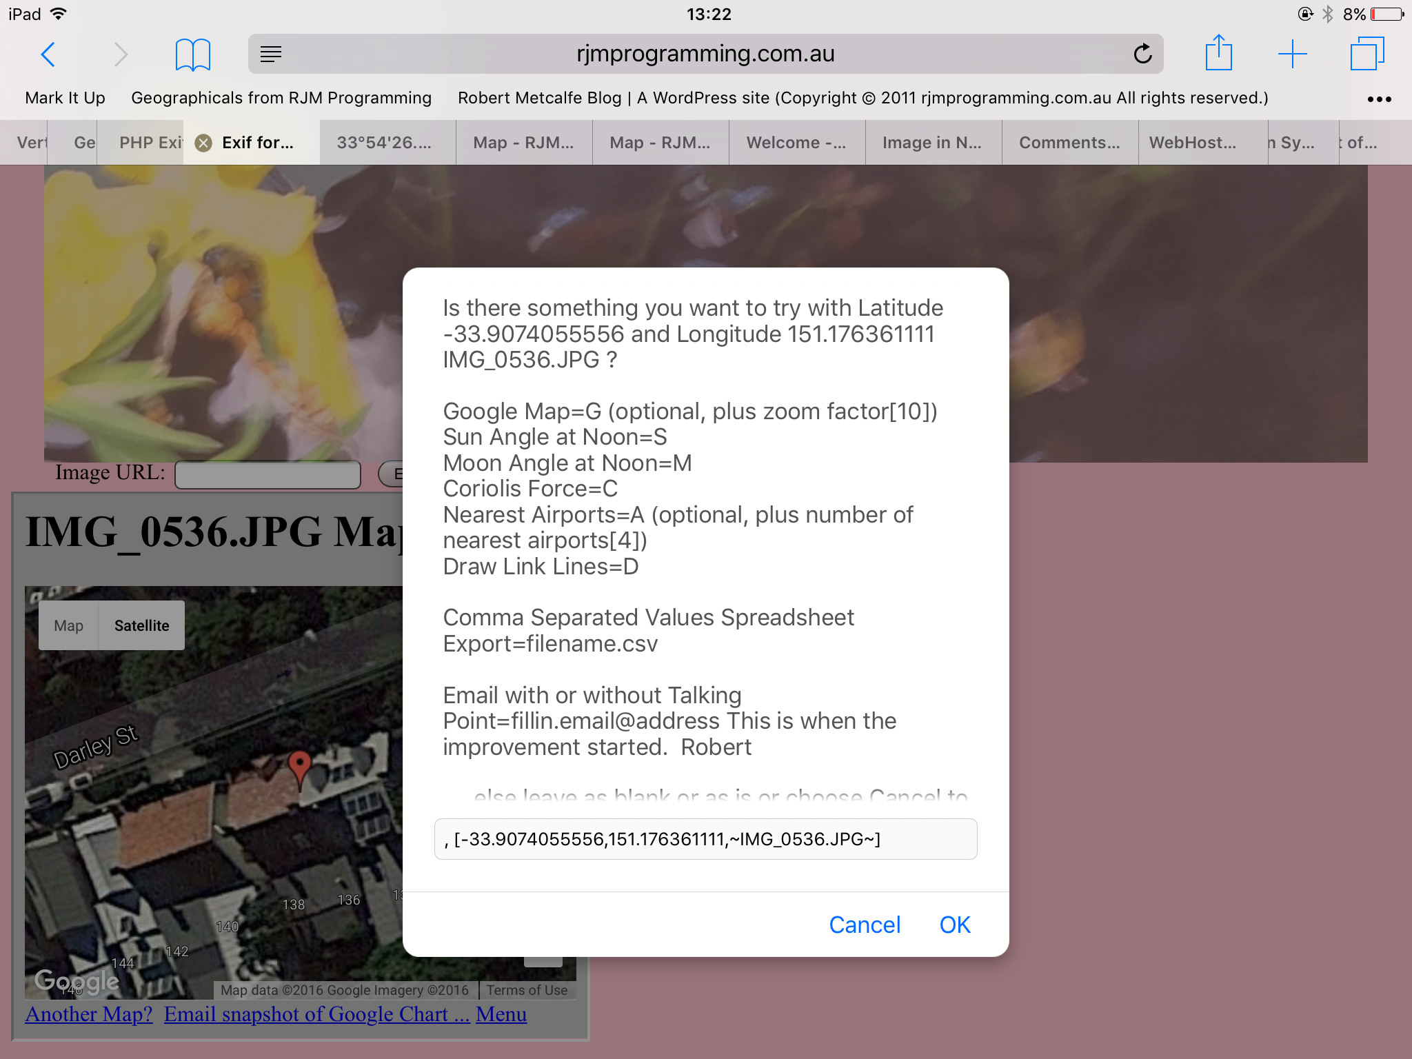
Task: Click house number 138 on the map
Action: [294, 905]
